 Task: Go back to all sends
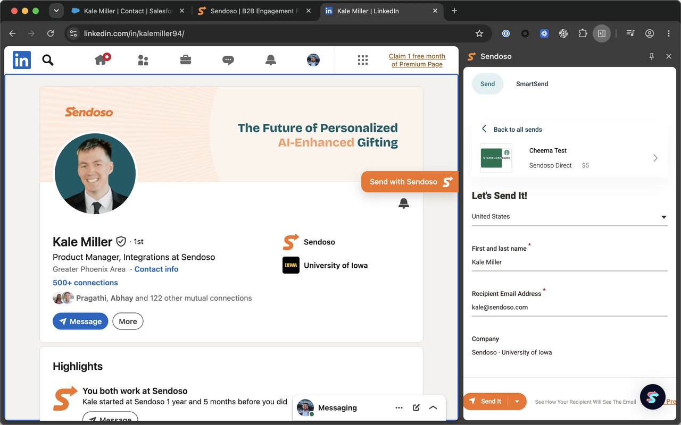[x=512, y=129]
